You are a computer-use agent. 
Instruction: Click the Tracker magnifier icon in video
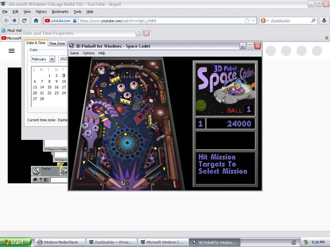pyautogui.click(x=36, y=171)
